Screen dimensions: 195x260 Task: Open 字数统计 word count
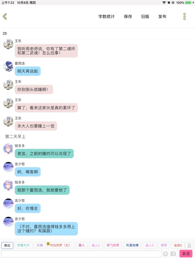click(x=106, y=16)
